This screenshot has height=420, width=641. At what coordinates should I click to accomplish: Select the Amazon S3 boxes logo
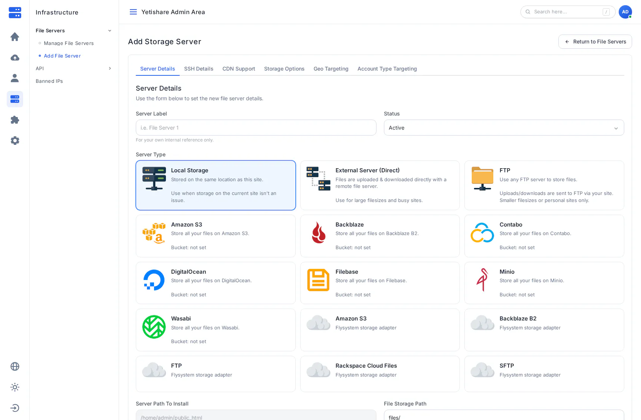point(154,233)
